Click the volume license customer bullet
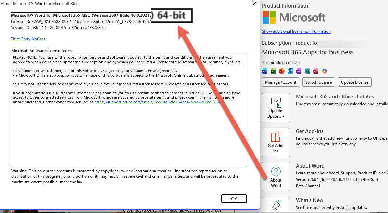This screenshot has height=213, width=388. [x=95, y=71]
